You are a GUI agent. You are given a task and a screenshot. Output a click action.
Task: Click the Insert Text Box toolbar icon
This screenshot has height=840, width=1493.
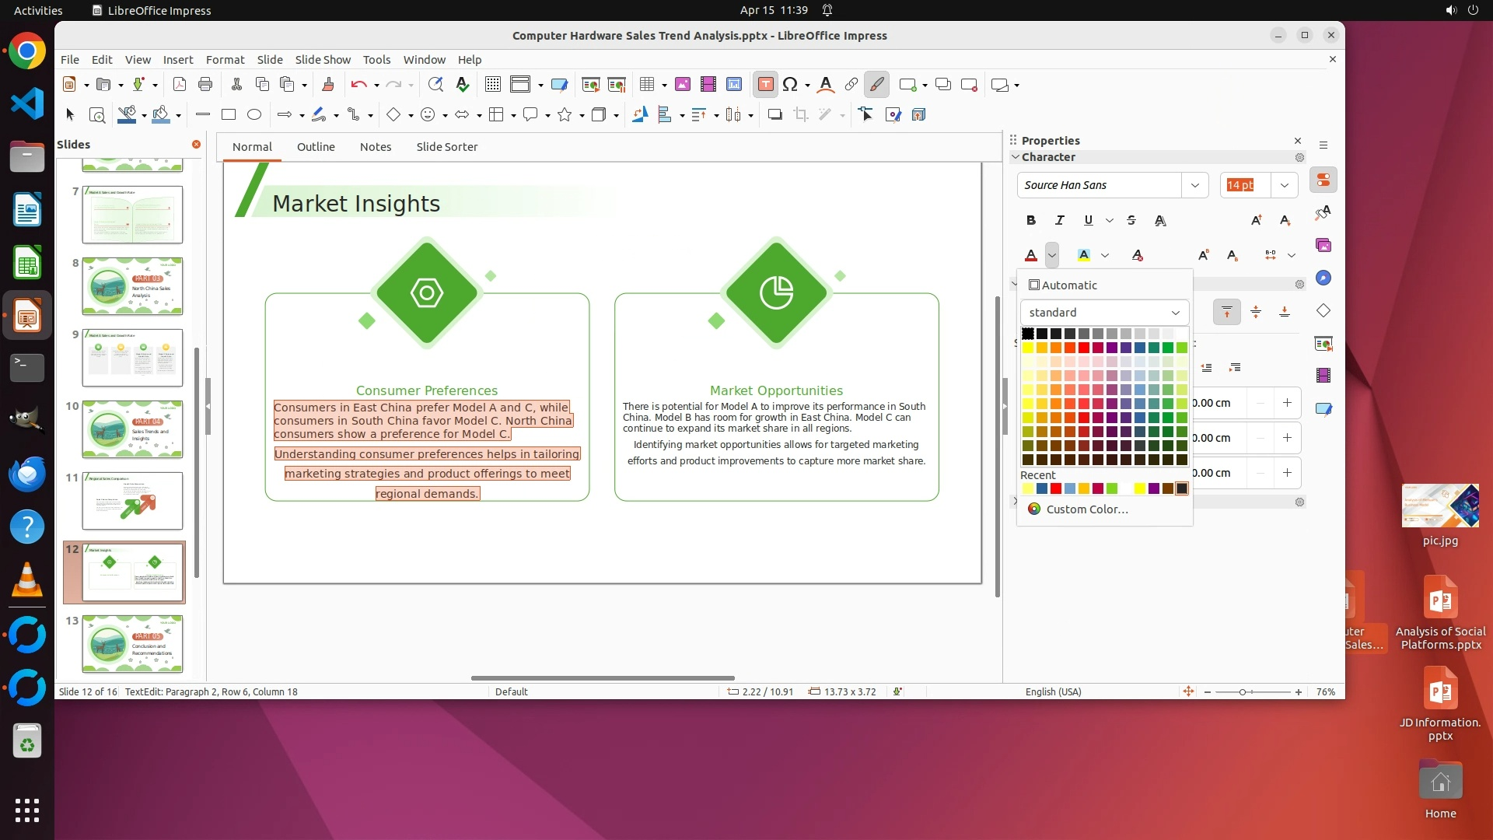click(765, 85)
